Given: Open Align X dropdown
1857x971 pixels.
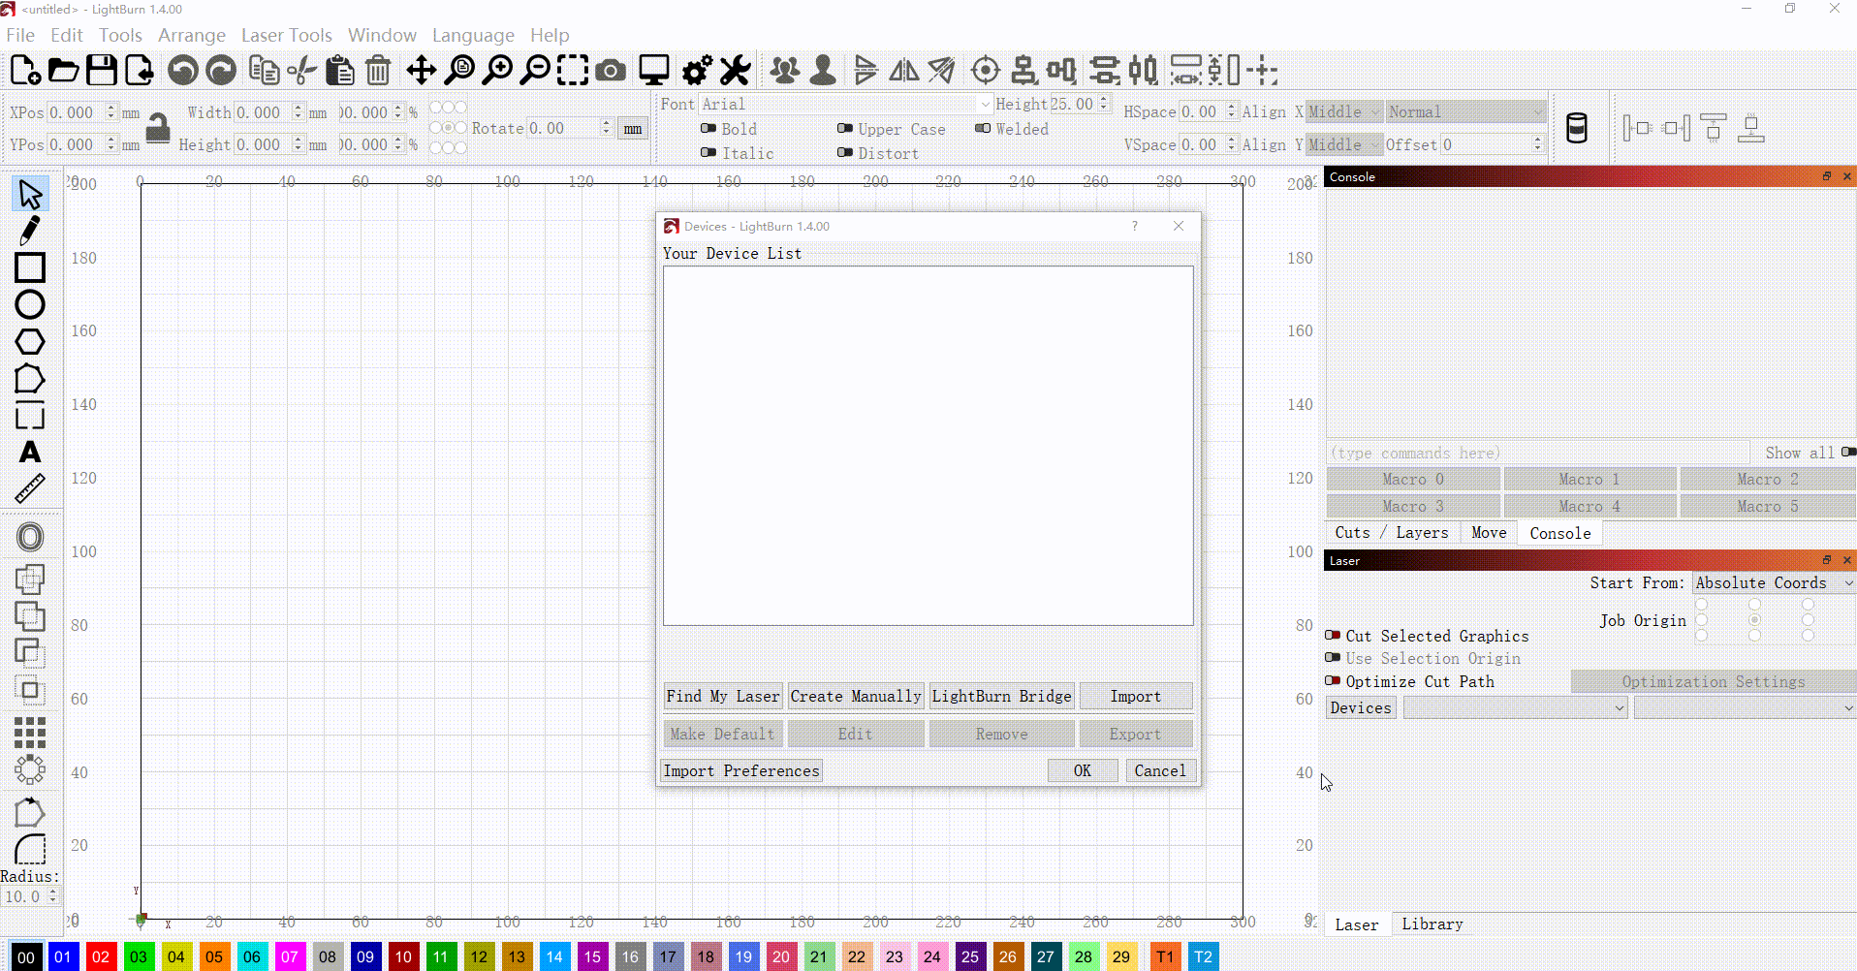Looking at the screenshot, I should pos(1343,112).
